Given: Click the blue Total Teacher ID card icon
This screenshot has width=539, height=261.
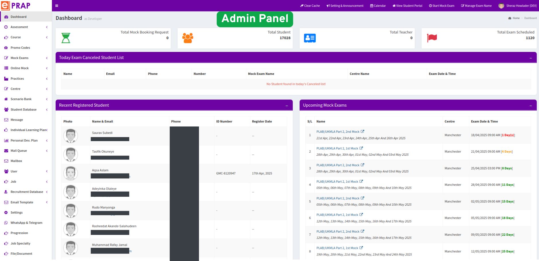Looking at the screenshot, I should tap(310, 38).
